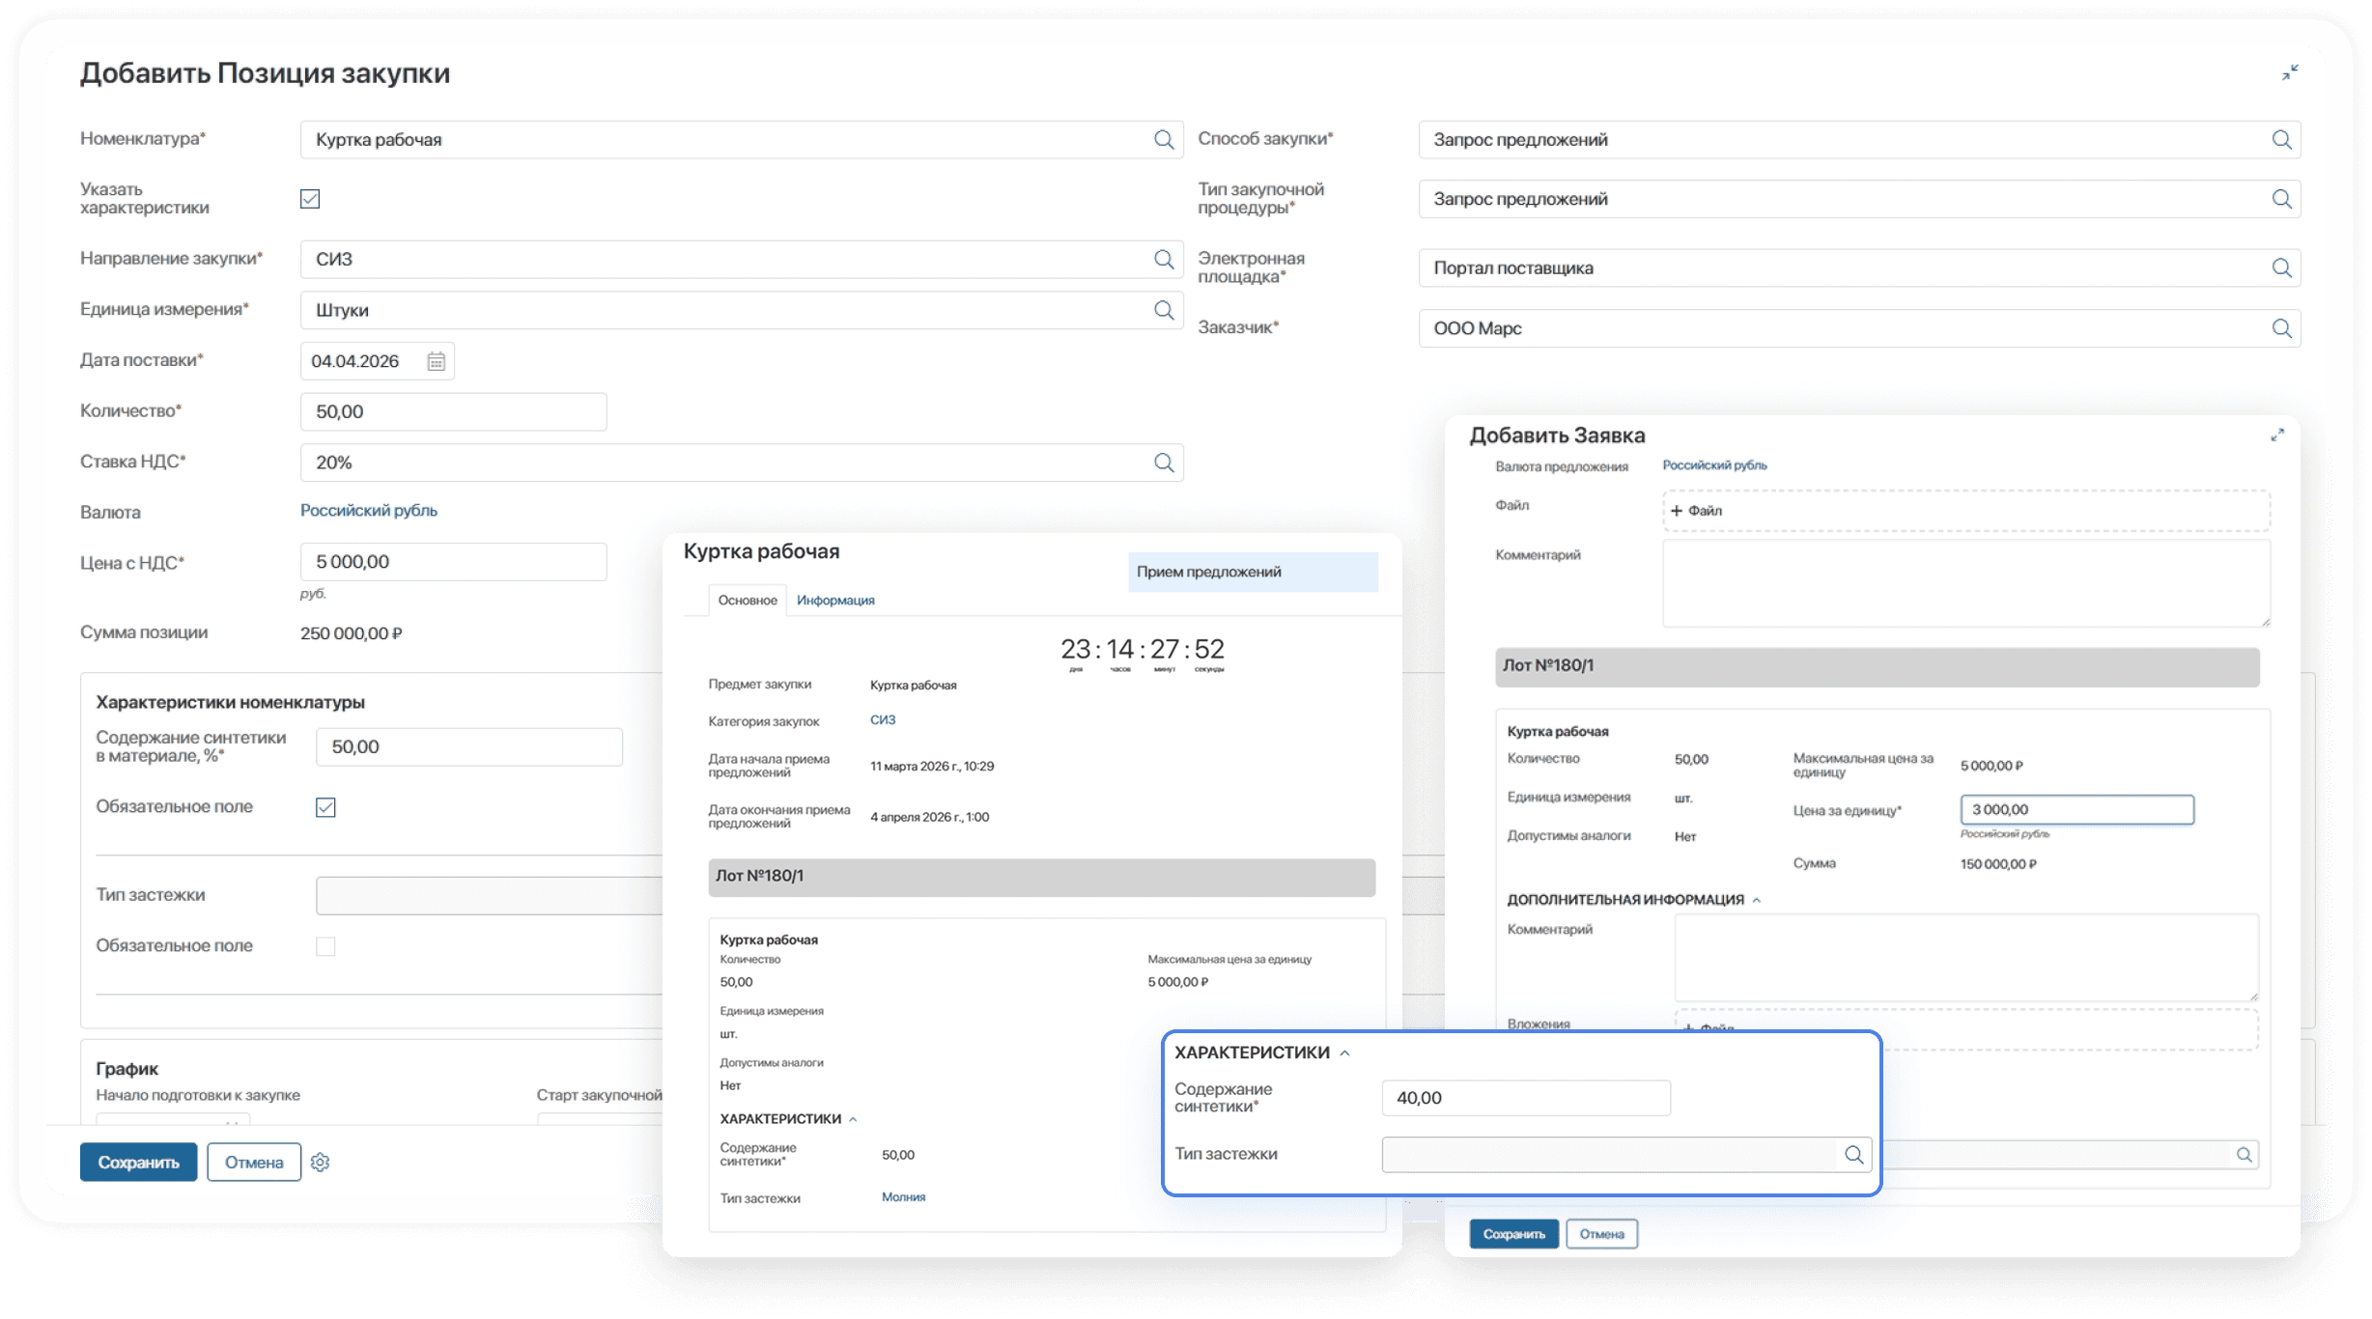Click search icon in Заказчик field
Image resolution: width=2372 pixels, height=1319 pixels.
[x=2281, y=328]
